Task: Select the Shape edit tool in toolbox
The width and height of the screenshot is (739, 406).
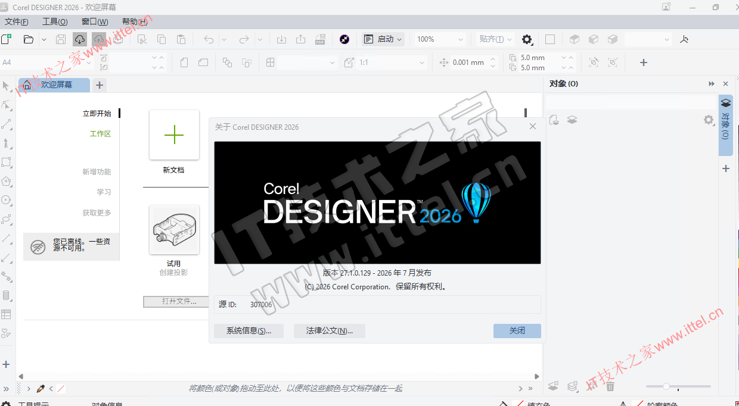Action: [x=7, y=105]
